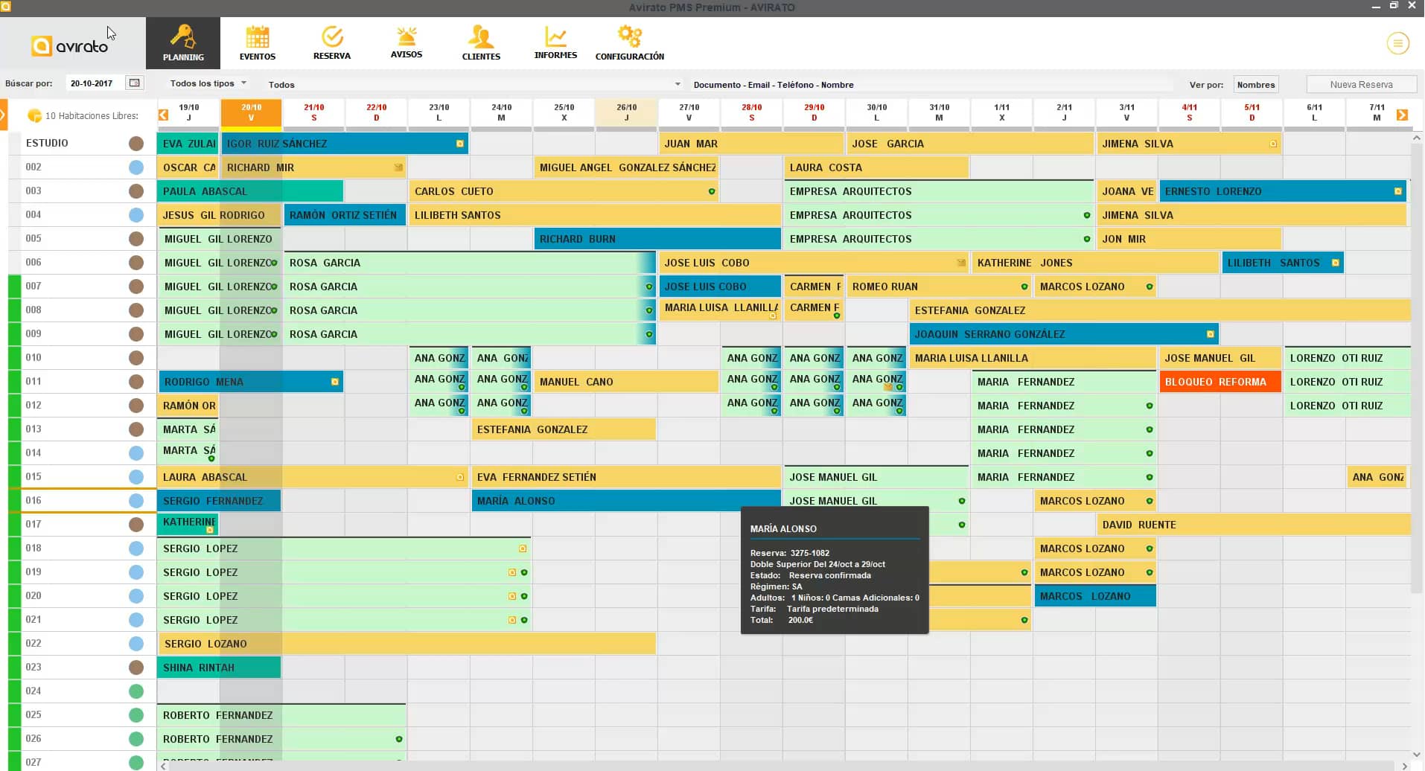Select room 010 row label
Viewport: 1425px width, 771px height.
click(34, 357)
